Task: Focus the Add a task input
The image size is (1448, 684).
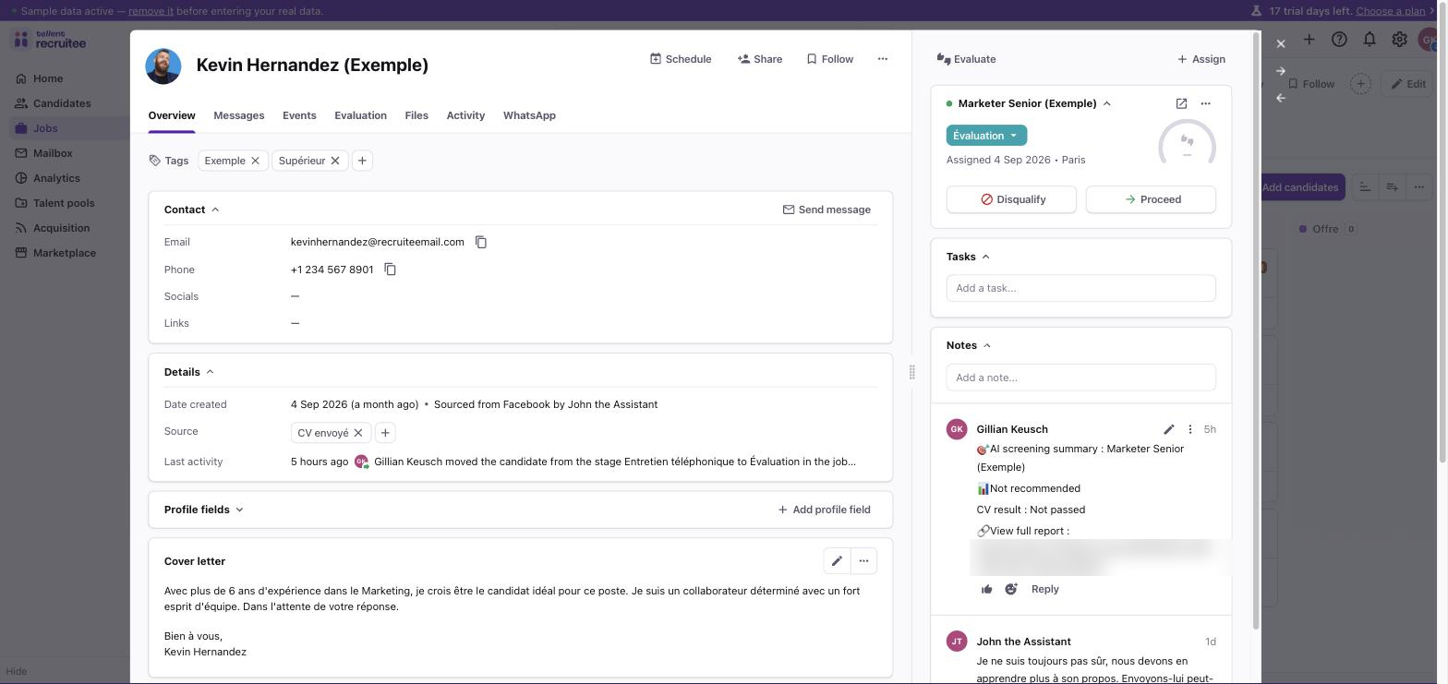Action: (1080, 288)
